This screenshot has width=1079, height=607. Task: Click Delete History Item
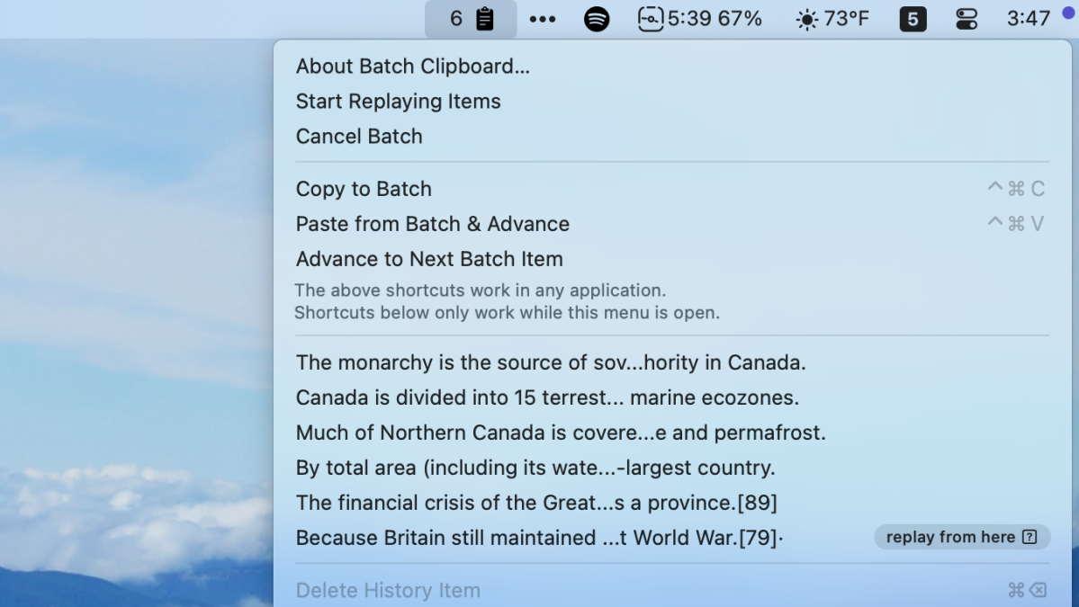[x=672, y=590]
